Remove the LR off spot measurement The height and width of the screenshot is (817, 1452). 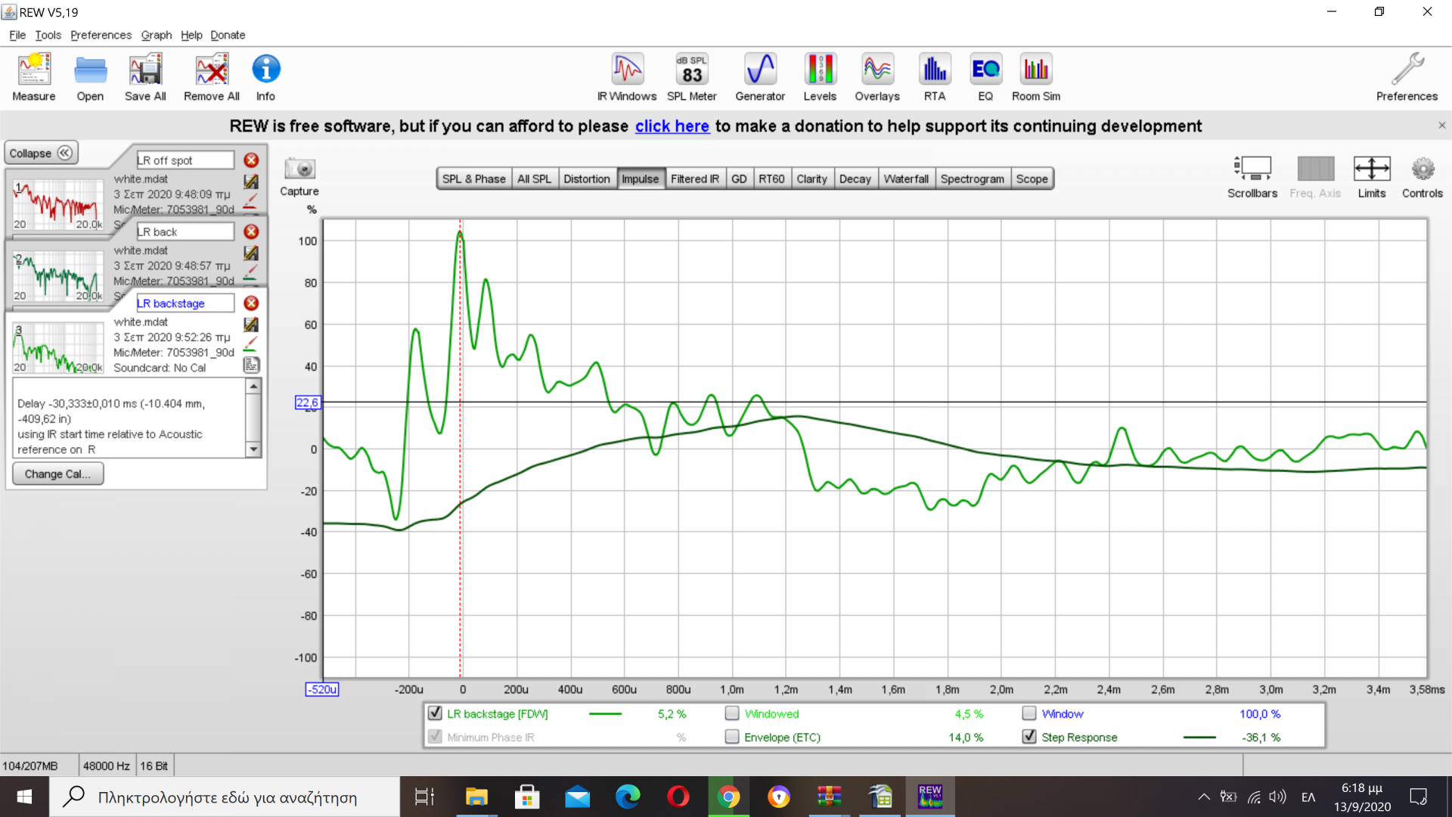click(251, 160)
